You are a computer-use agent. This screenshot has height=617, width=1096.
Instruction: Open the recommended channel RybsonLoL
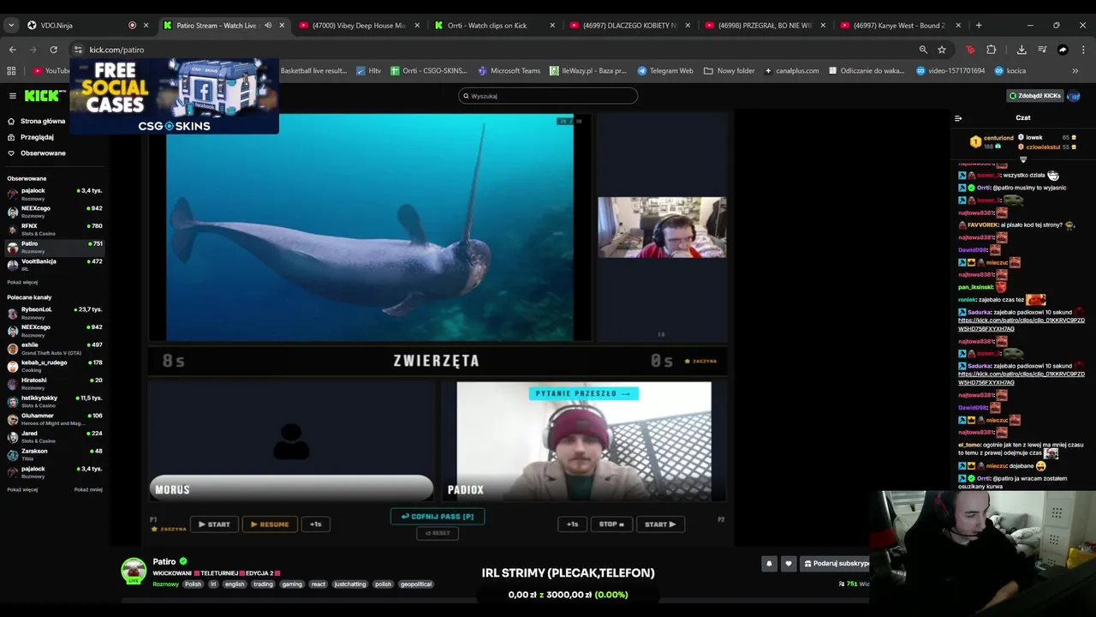(55, 313)
